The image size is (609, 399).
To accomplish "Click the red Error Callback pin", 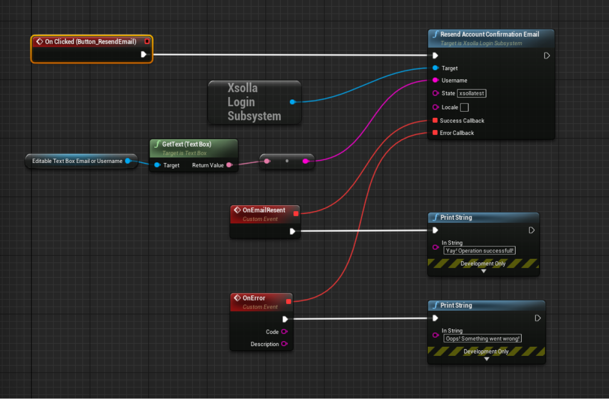I will pos(435,133).
